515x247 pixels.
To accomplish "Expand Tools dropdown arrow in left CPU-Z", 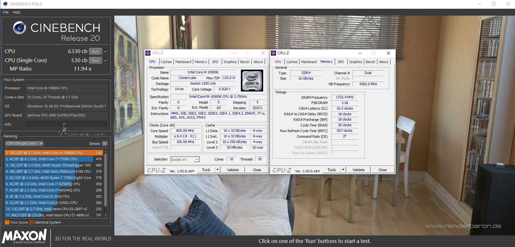I will coord(217,170).
